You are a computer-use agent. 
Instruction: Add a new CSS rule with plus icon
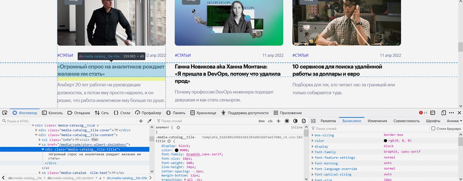click(278, 121)
